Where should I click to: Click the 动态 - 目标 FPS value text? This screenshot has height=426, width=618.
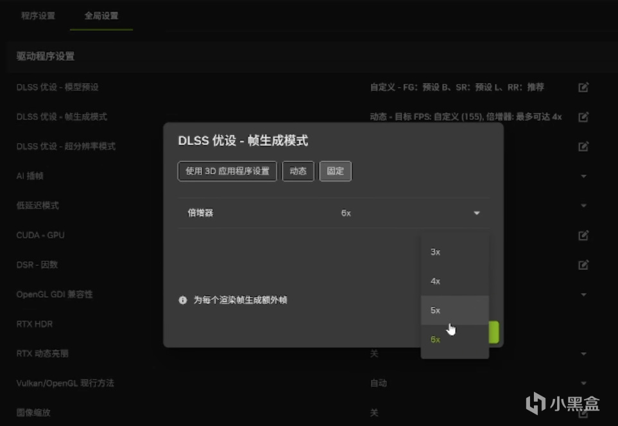click(x=466, y=117)
